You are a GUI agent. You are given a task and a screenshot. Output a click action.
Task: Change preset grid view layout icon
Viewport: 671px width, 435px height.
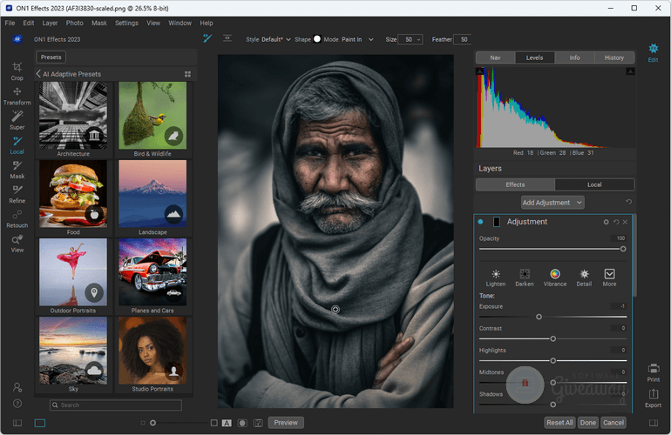[x=187, y=74]
